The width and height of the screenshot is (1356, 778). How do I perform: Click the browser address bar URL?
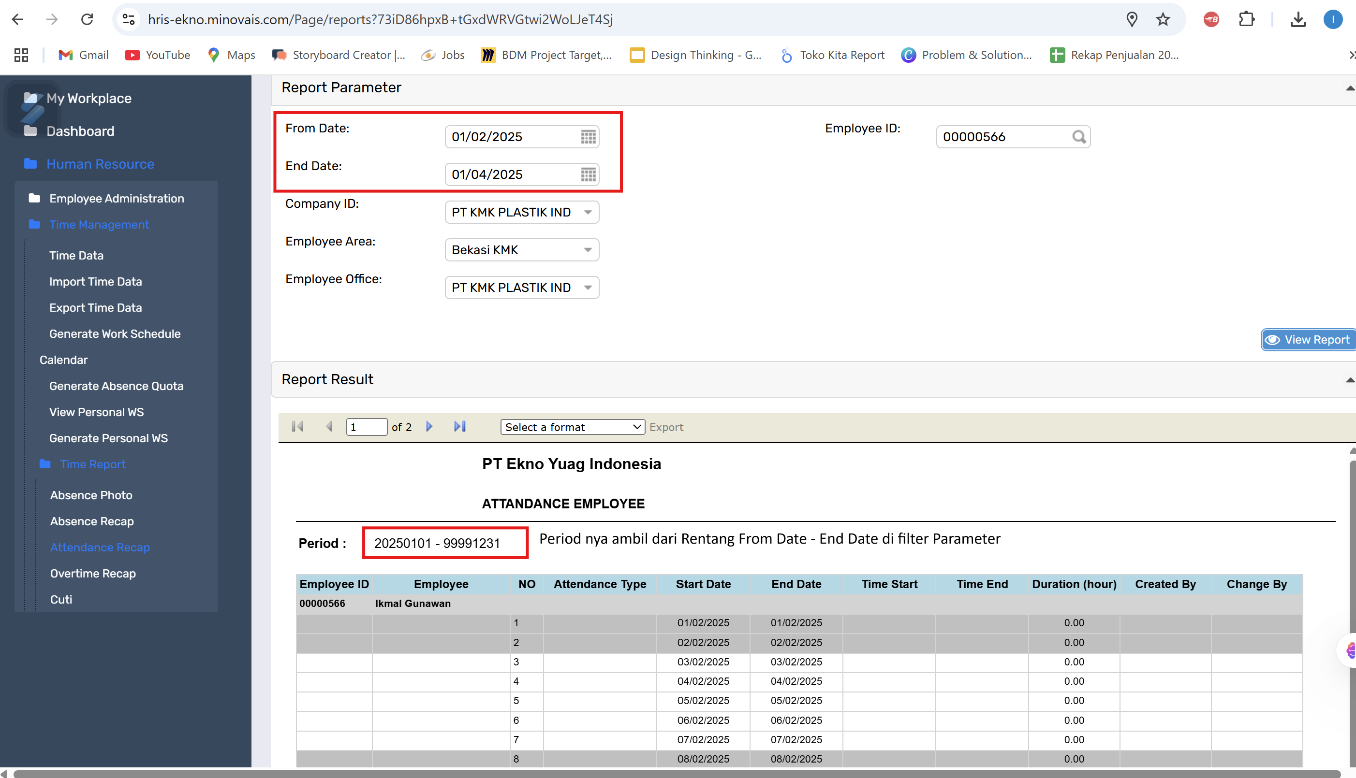click(x=380, y=19)
